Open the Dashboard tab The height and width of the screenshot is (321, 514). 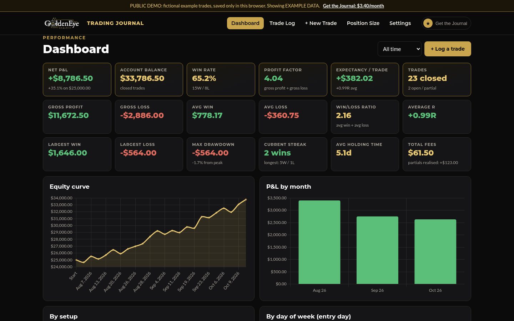click(x=245, y=23)
